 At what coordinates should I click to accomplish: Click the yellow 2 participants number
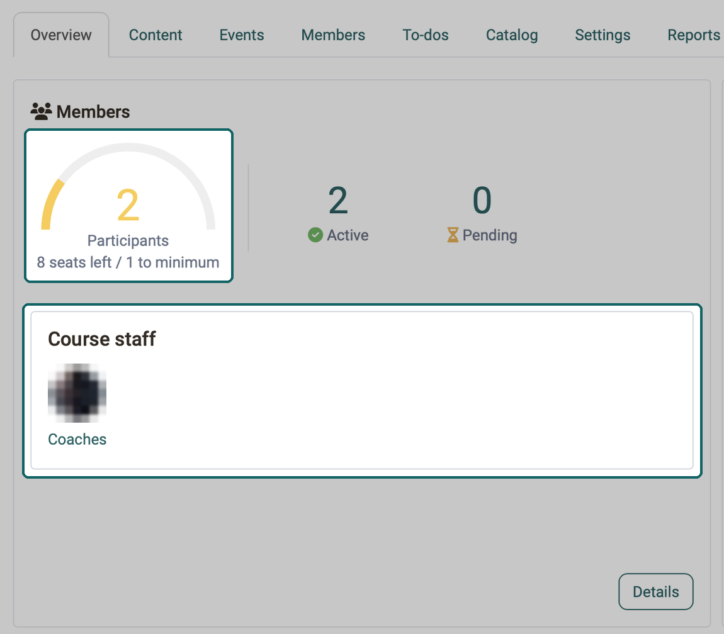click(128, 205)
